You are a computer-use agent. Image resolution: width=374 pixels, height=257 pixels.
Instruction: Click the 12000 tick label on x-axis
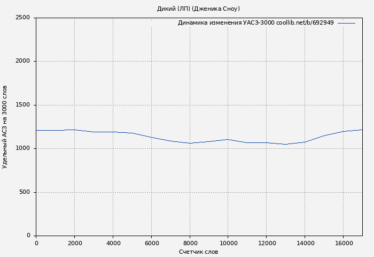pyautogui.click(x=267, y=243)
